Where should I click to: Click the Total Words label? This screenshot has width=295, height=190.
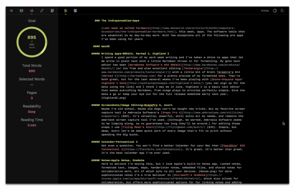pyautogui.click(x=32, y=66)
